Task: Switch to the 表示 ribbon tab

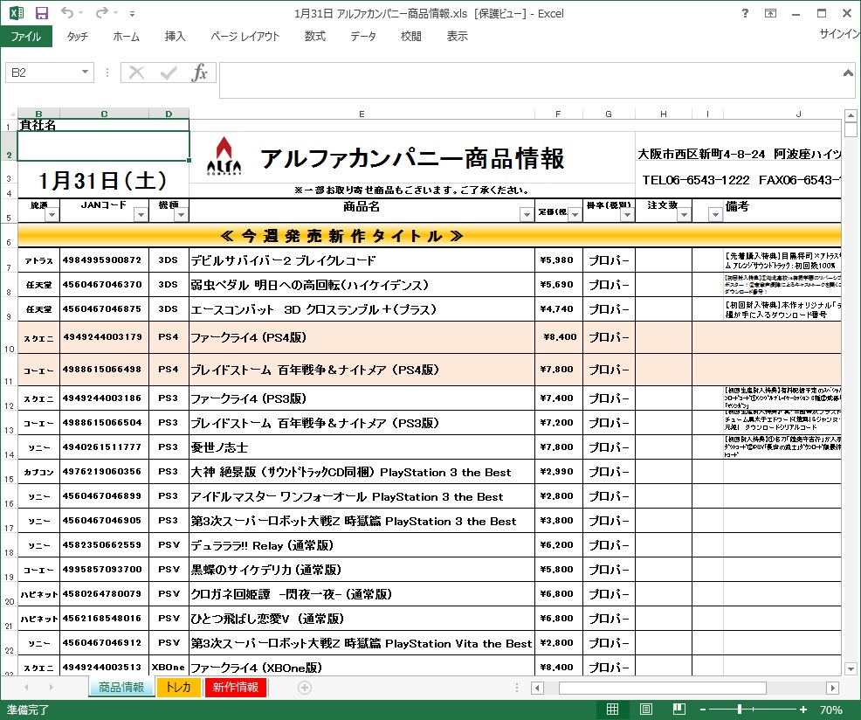Action: (457, 37)
